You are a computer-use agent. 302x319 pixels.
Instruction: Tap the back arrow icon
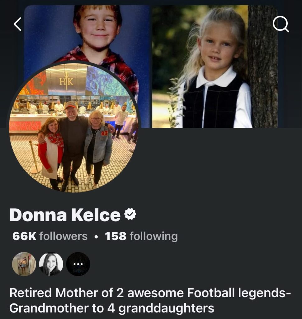(18, 24)
